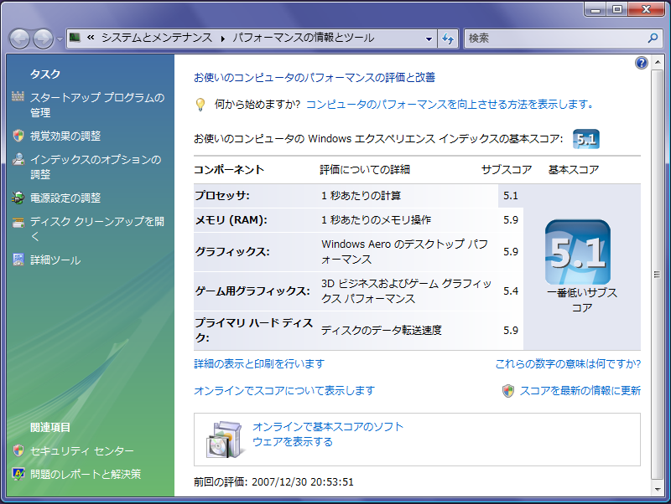The image size is (671, 504).
Task: Click the Back navigation arrow button
Action: click(x=19, y=39)
